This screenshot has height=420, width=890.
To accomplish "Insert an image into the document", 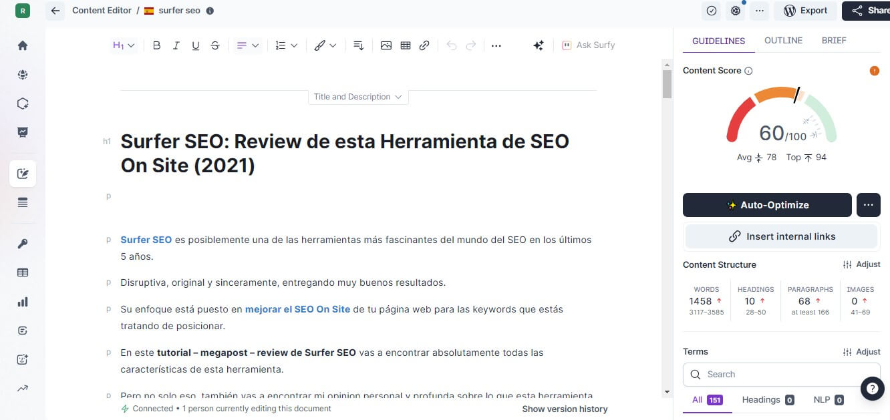I will pos(386,45).
